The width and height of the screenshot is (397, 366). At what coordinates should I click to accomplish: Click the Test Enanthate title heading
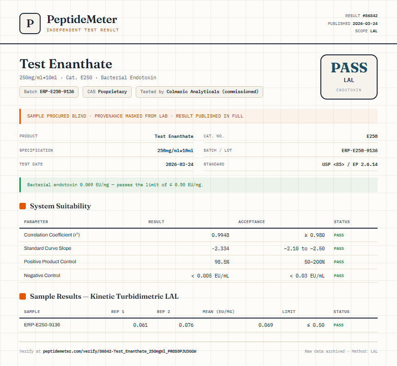click(x=66, y=64)
